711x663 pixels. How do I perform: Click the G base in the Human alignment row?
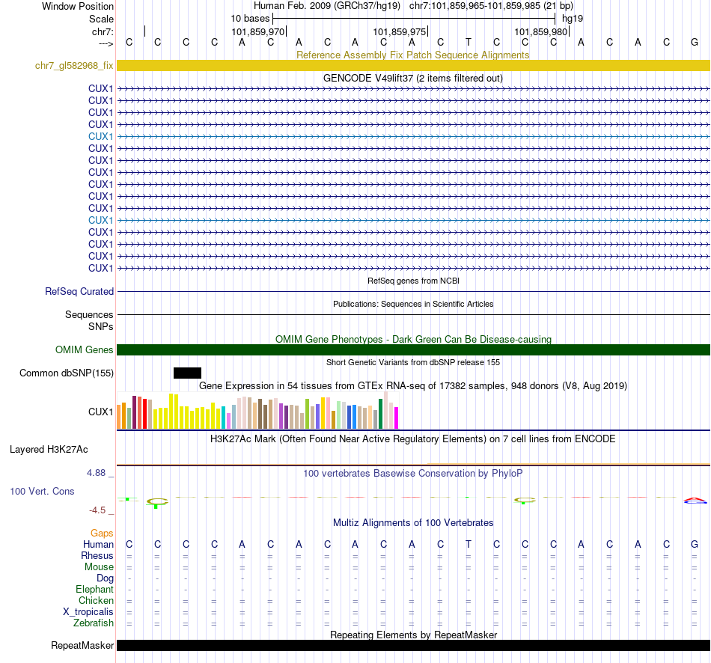[x=695, y=544]
